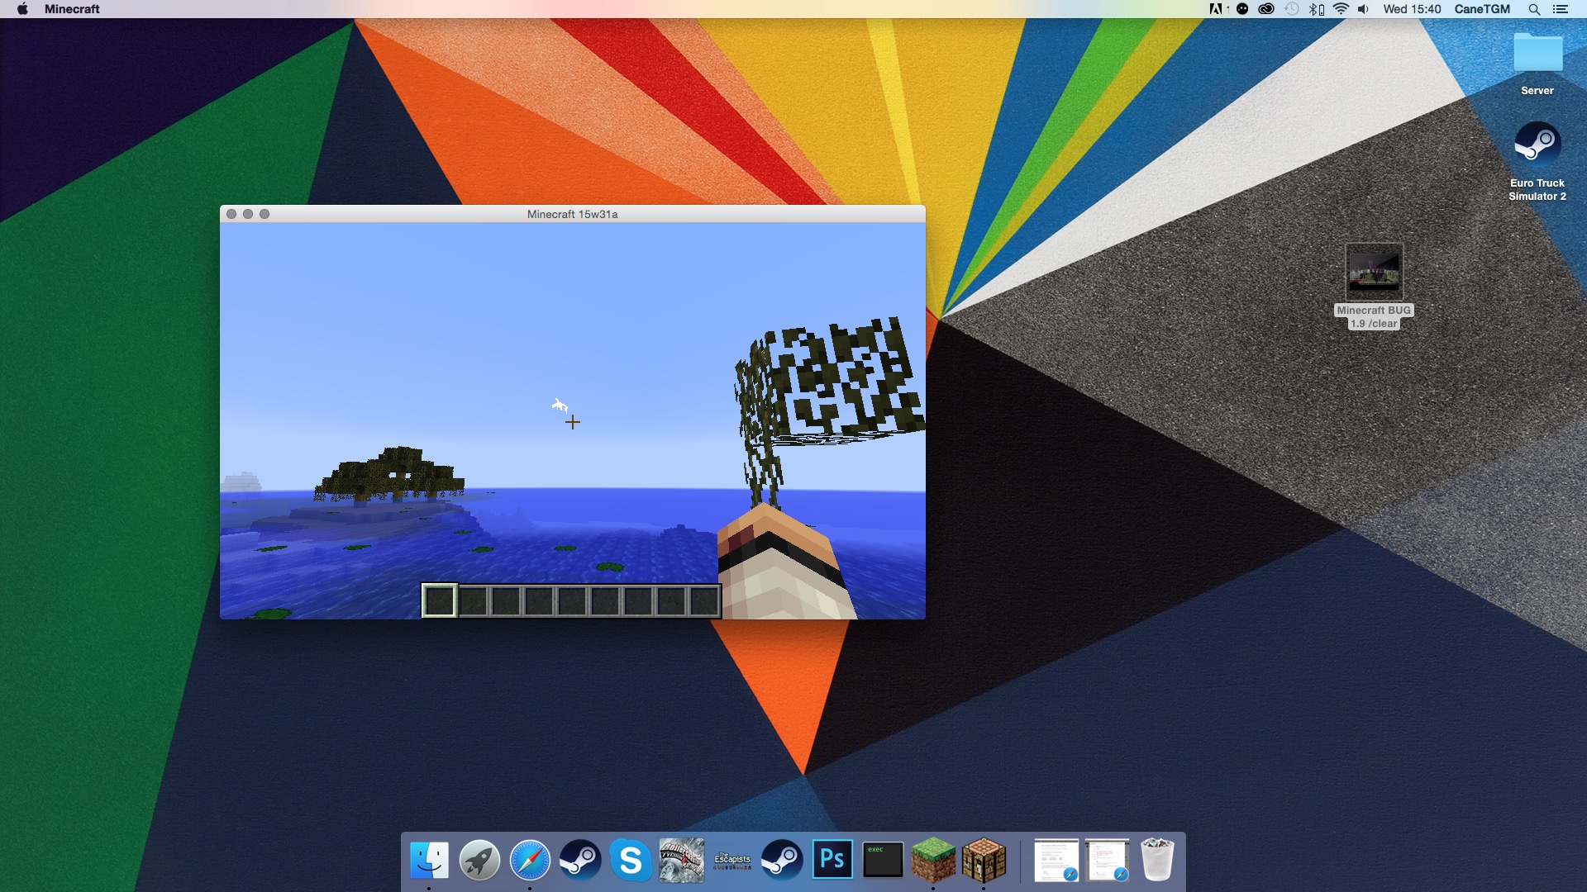The image size is (1587, 892).
Task: Open Spotlight search magnifier
Action: click(x=1534, y=9)
